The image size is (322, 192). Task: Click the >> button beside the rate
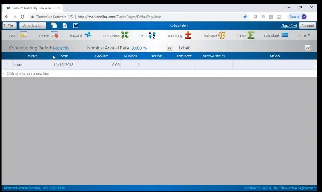(x=169, y=48)
